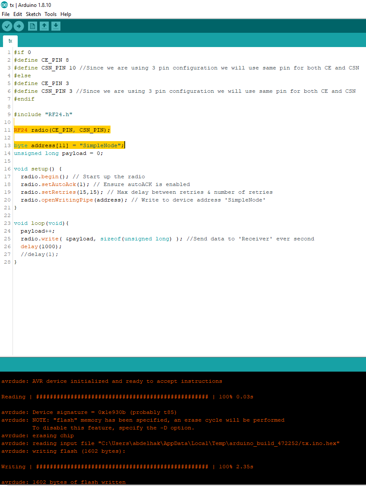The image size is (366, 486).
Task: Click line number 28 in the gutter
Action: 7,262
